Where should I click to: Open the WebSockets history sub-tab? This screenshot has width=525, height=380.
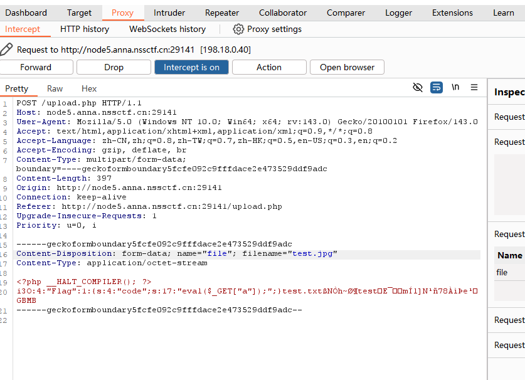click(x=167, y=29)
